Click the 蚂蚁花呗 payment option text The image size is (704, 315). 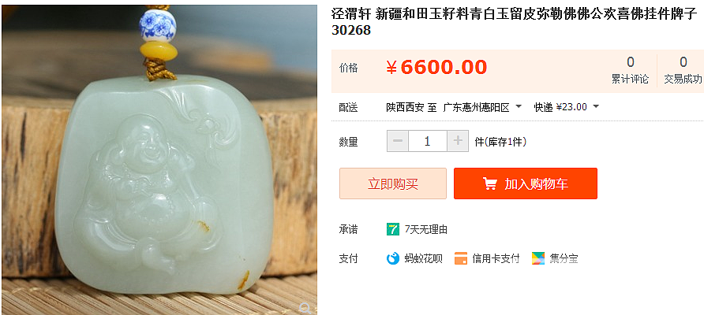click(423, 258)
